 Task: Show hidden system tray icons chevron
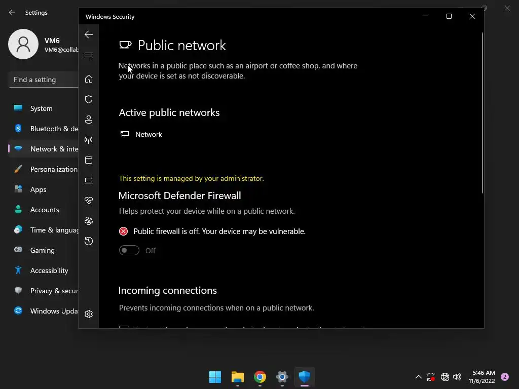pos(418,377)
